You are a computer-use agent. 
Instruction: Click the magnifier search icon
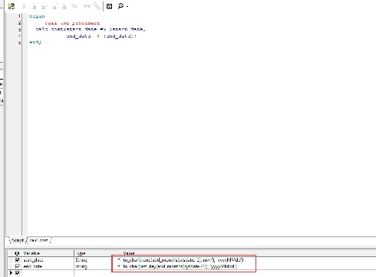[x=120, y=6]
